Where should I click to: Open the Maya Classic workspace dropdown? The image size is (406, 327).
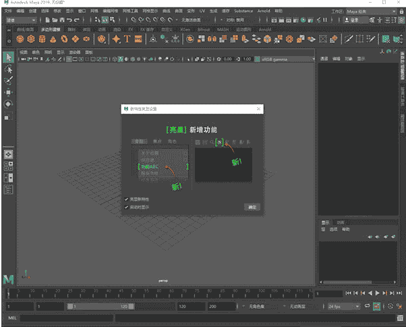[372, 11]
